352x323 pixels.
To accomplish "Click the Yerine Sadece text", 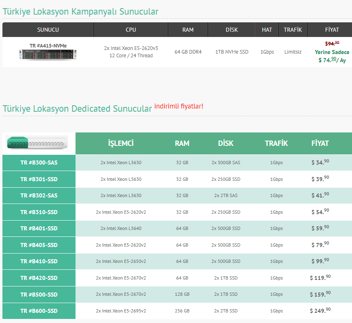I will pos(332,52).
